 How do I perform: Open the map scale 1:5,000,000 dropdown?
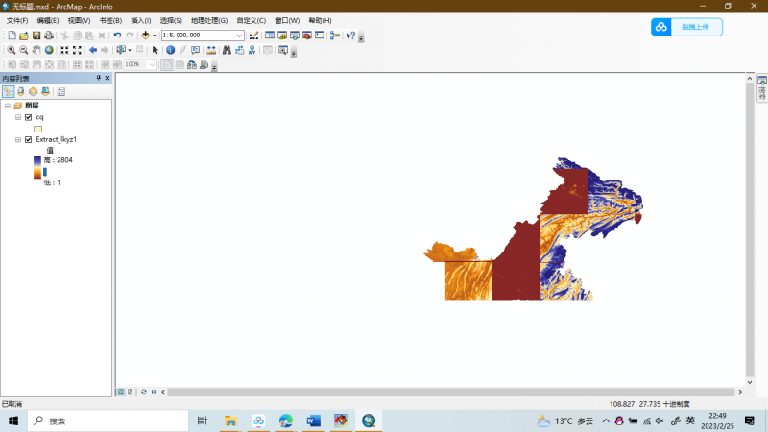coord(240,36)
